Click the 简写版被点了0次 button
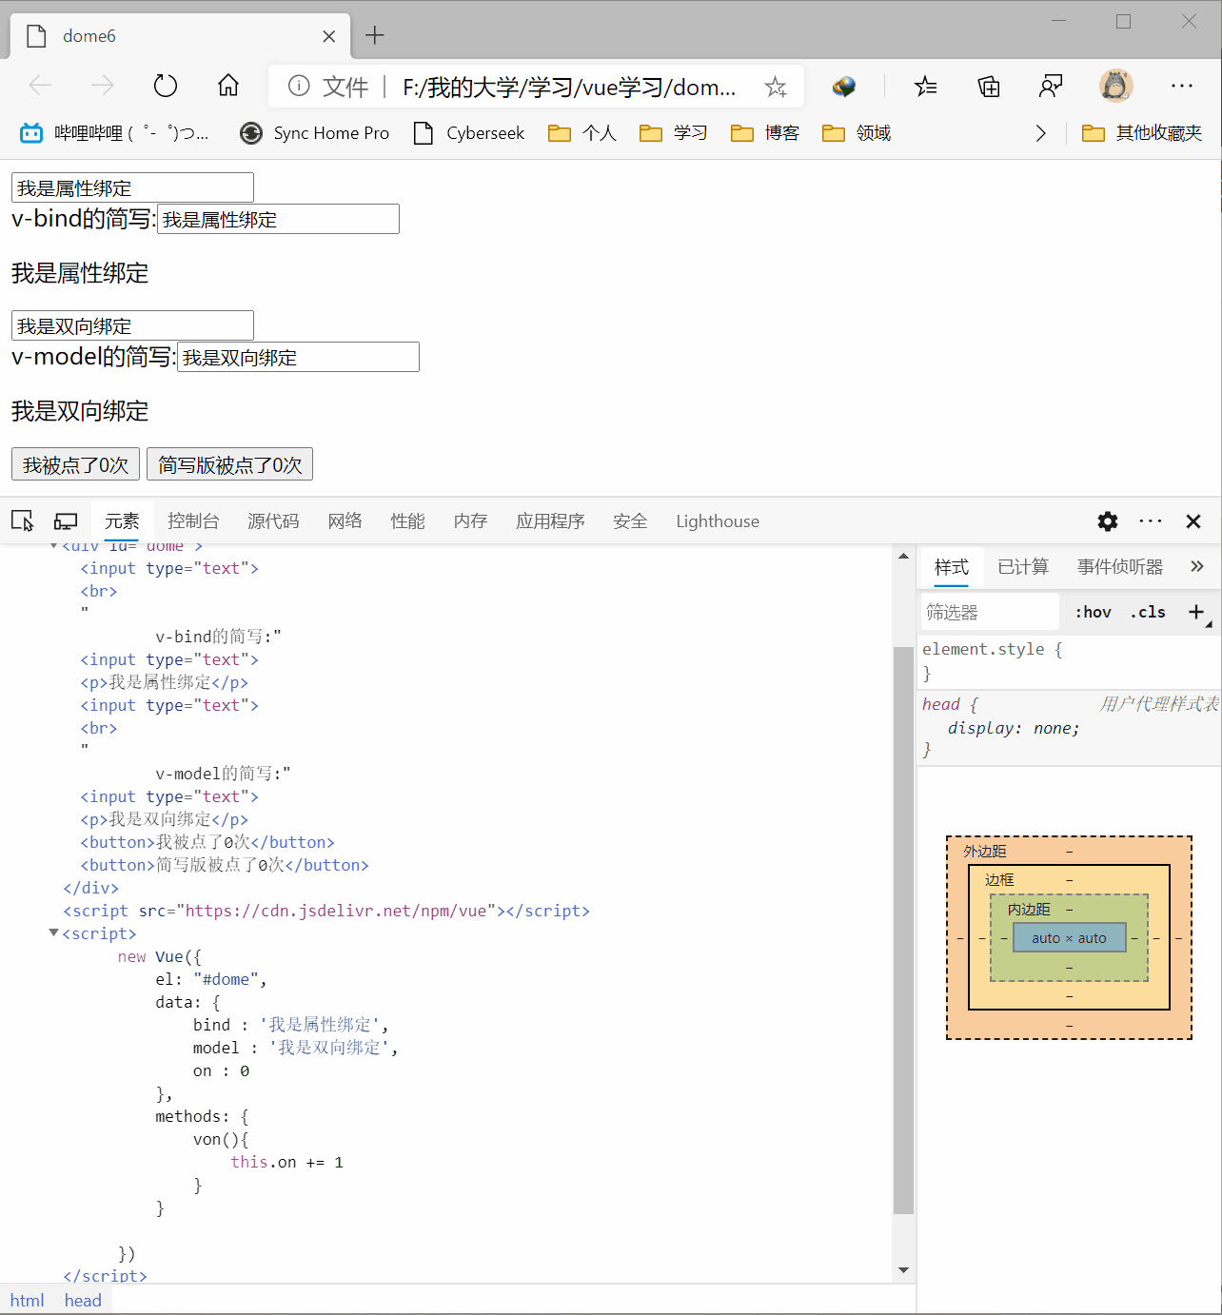The width and height of the screenshot is (1222, 1315). coord(229,465)
